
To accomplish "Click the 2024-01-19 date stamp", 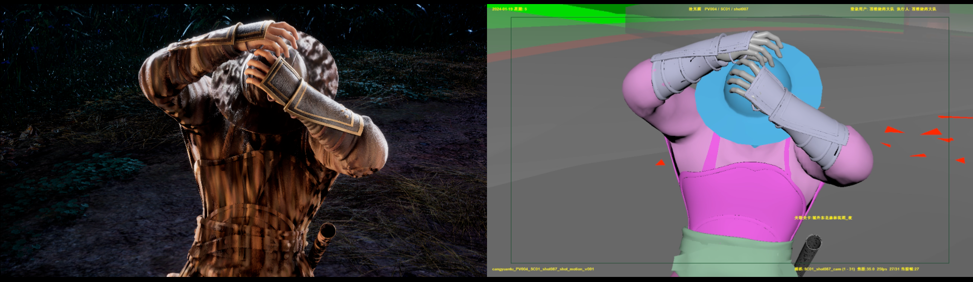I will [502, 9].
